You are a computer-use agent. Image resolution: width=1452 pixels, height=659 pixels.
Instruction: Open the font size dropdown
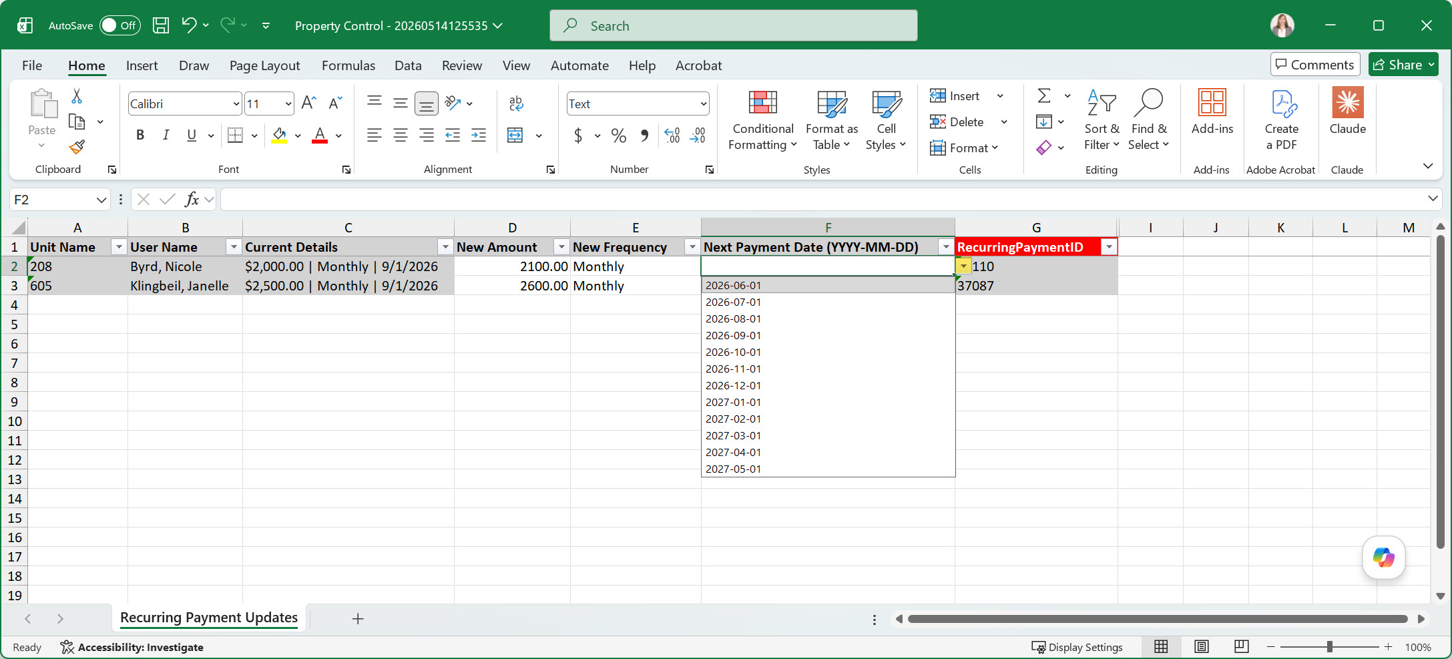[288, 103]
